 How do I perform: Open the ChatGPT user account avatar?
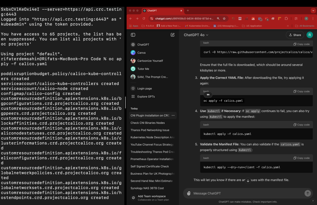tap(310, 35)
